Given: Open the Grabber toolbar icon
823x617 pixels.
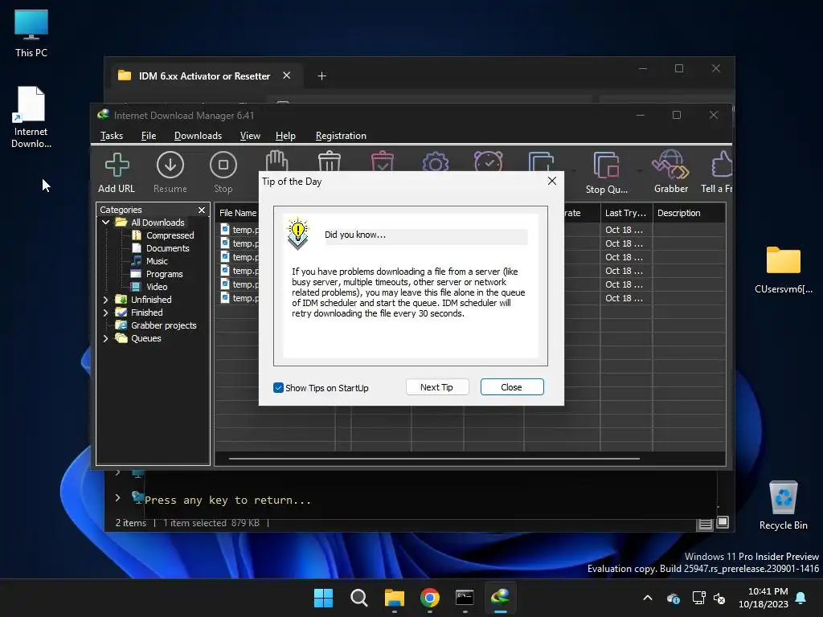Looking at the screenshot, I should (x=671, y=172).
